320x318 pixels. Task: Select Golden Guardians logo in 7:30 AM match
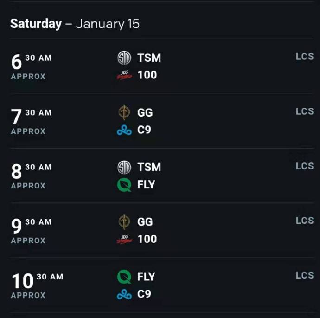pos(124,112)
